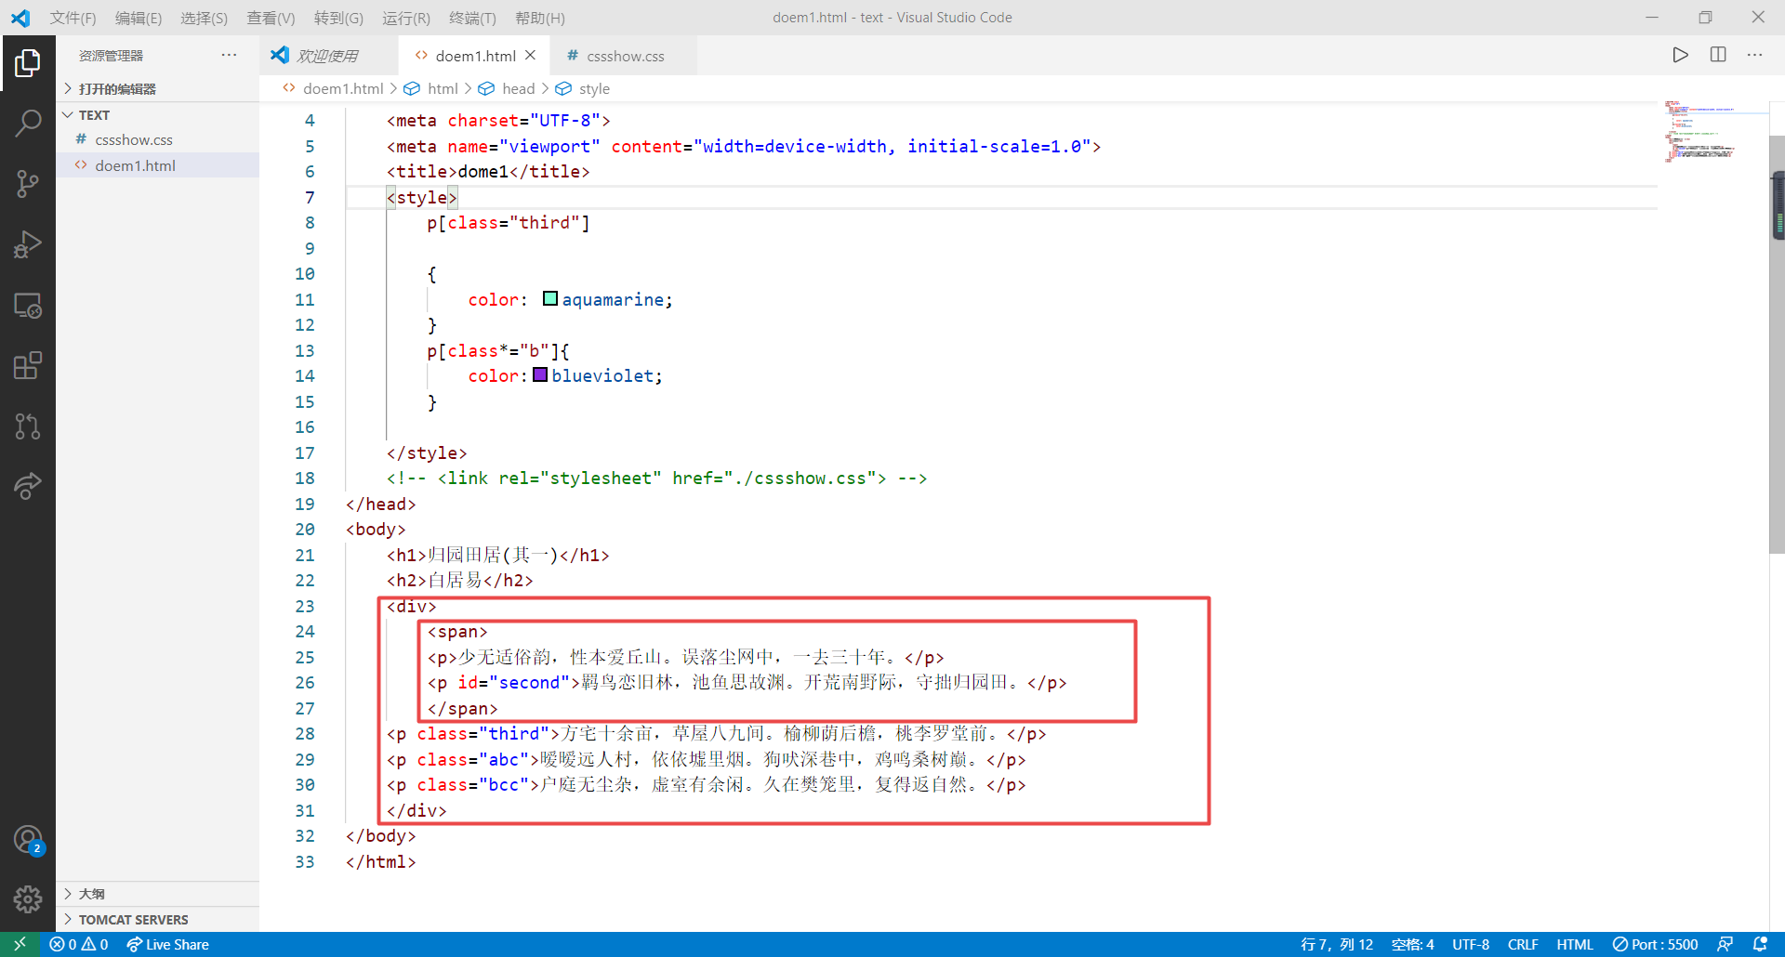Click the VS Code logo in title bar

click(20, 18)
